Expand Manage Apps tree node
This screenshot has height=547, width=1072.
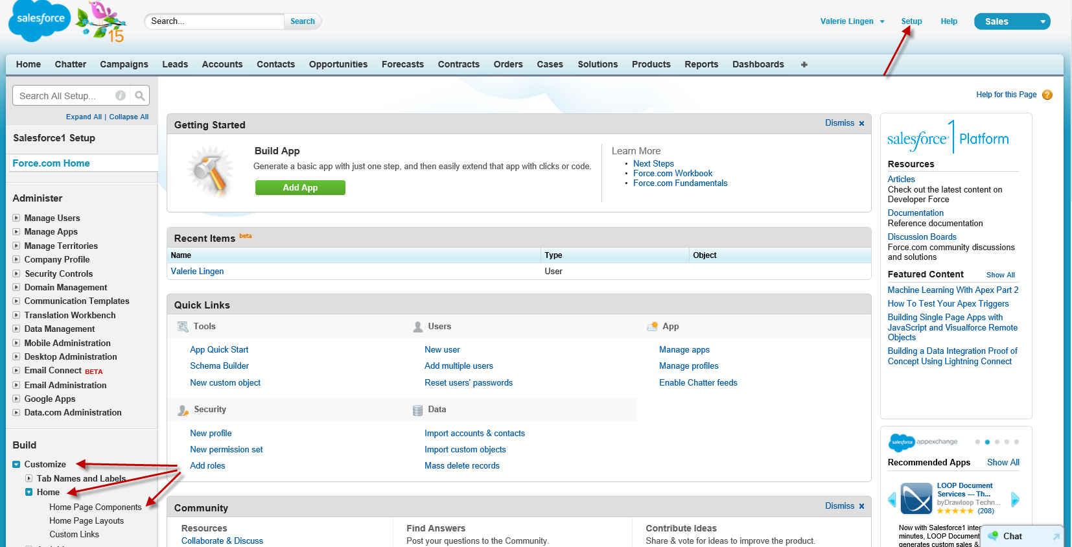coord(16,231)
